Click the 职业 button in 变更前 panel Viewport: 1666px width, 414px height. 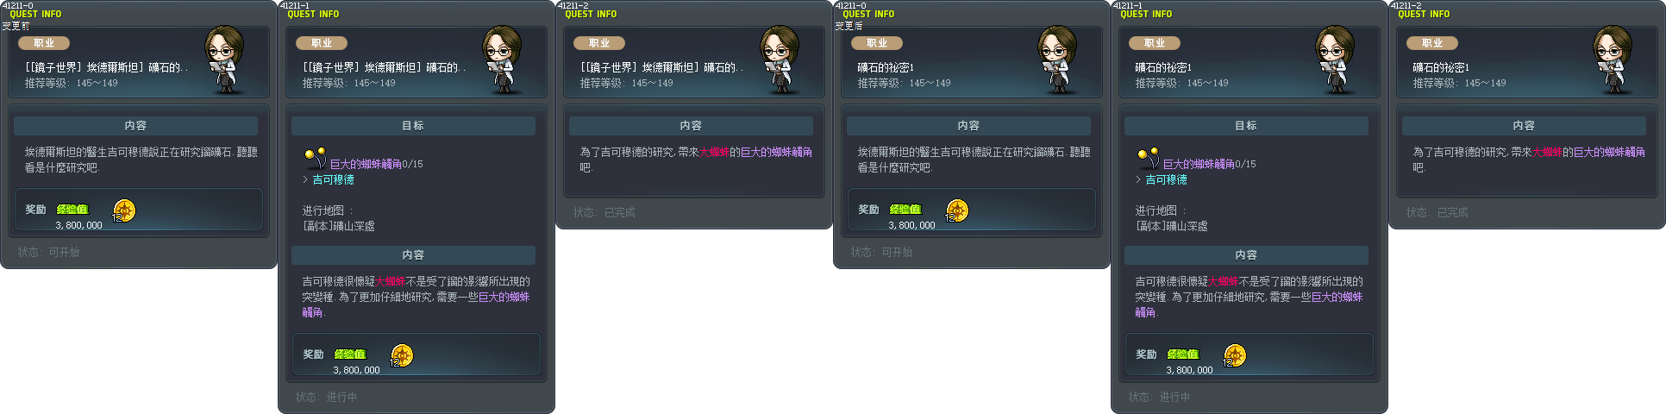tap(44, 43)
